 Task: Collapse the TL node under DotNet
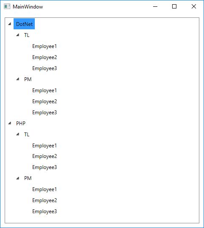click(x=18, y=35)
